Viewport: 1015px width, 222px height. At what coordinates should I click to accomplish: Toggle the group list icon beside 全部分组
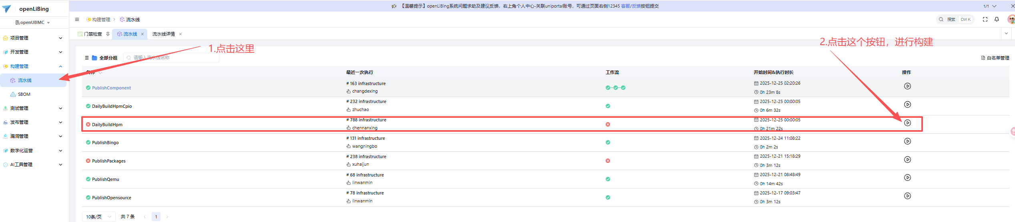[x=86, y=58]
